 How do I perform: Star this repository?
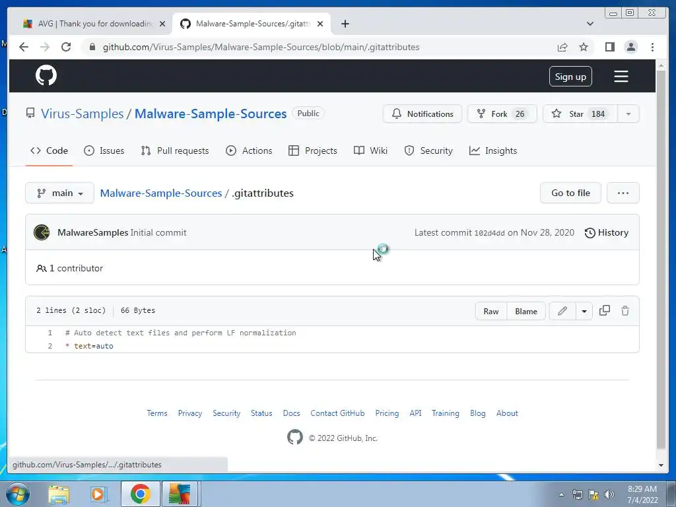click(x=580, y=114)
